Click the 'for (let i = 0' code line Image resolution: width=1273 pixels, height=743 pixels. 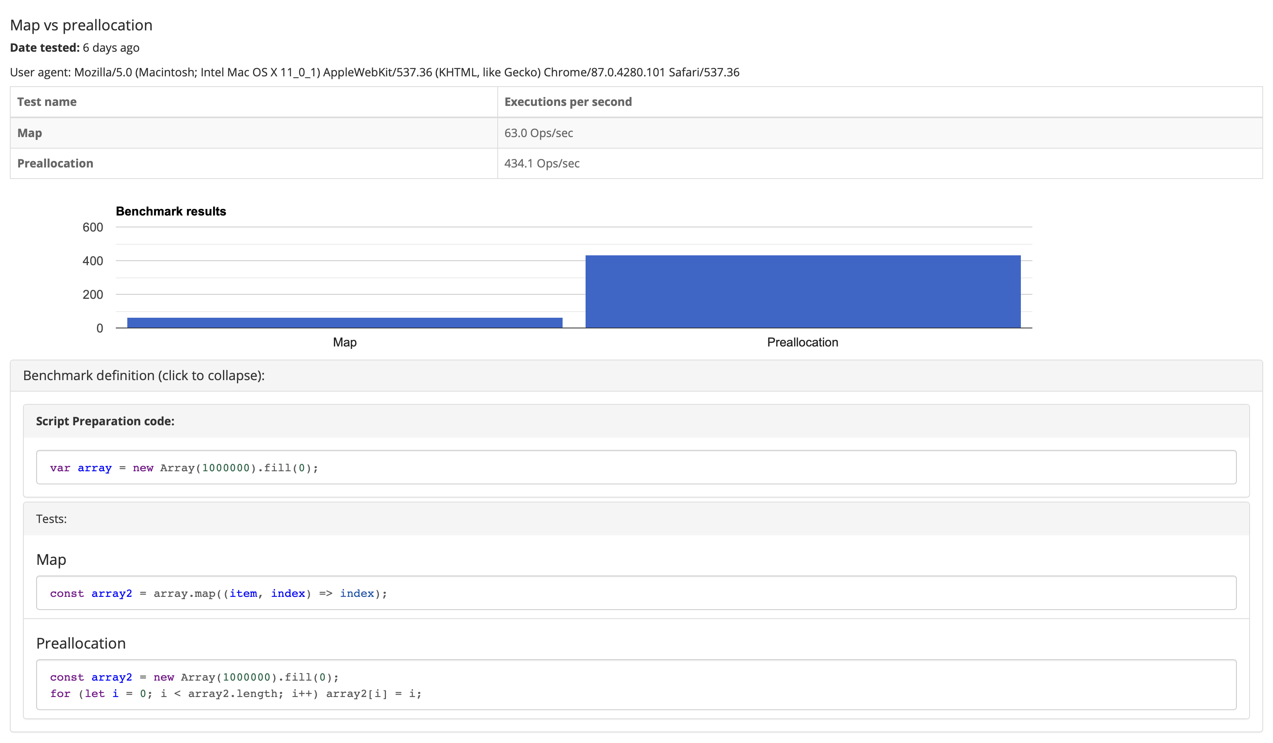tap(235, 693)
